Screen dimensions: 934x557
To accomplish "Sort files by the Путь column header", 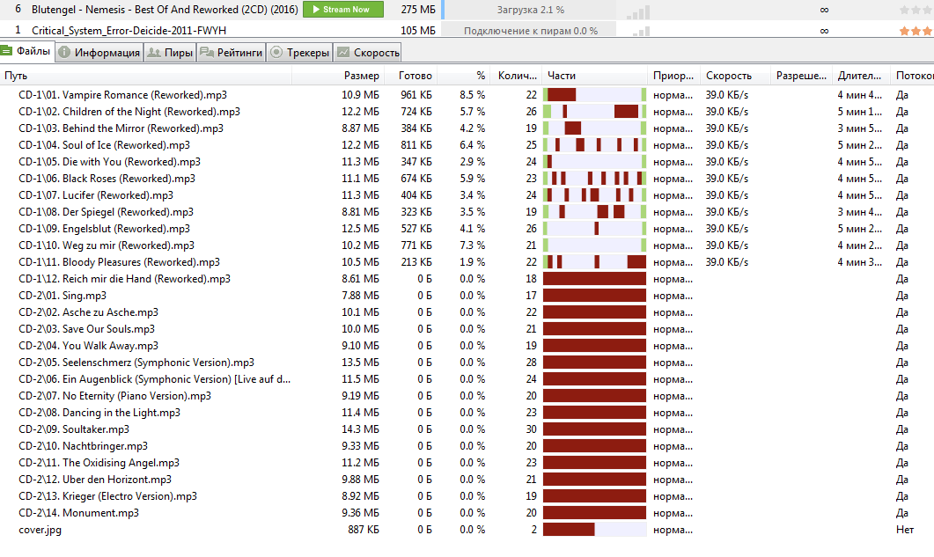I will click(16, 76).
